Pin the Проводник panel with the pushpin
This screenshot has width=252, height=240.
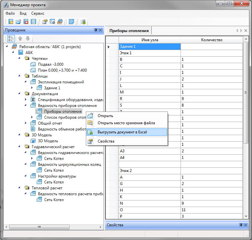(96, 30)
